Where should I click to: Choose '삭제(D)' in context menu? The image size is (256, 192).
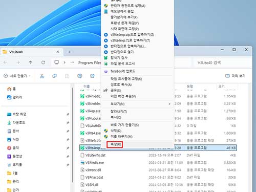tap(116, 131)
